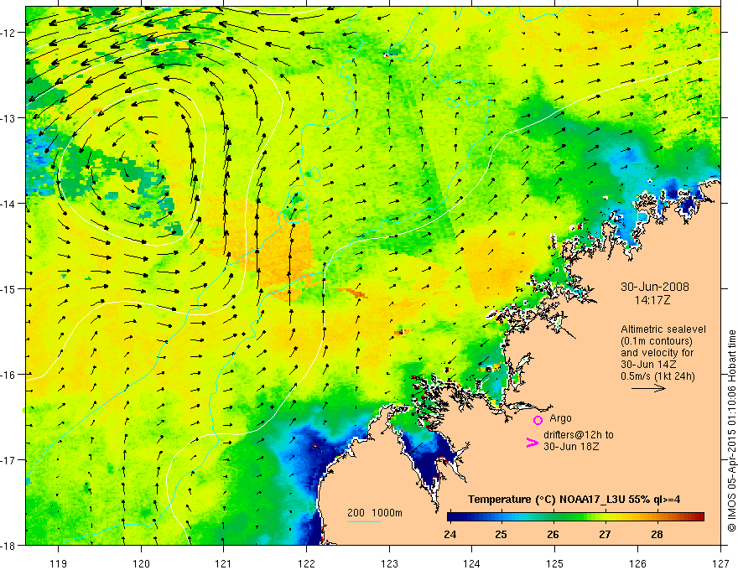The width and height of the screenshot is (738, 570).
Task: Click the '30-Jun-2008' date label
Action: point(654,287)
